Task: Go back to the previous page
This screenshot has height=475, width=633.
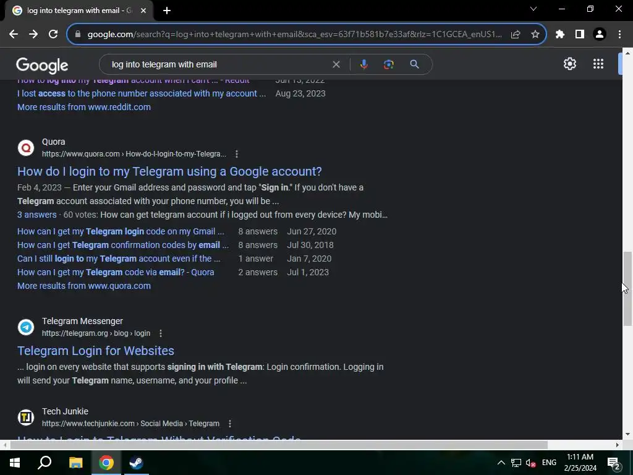Action: point(14,35)
